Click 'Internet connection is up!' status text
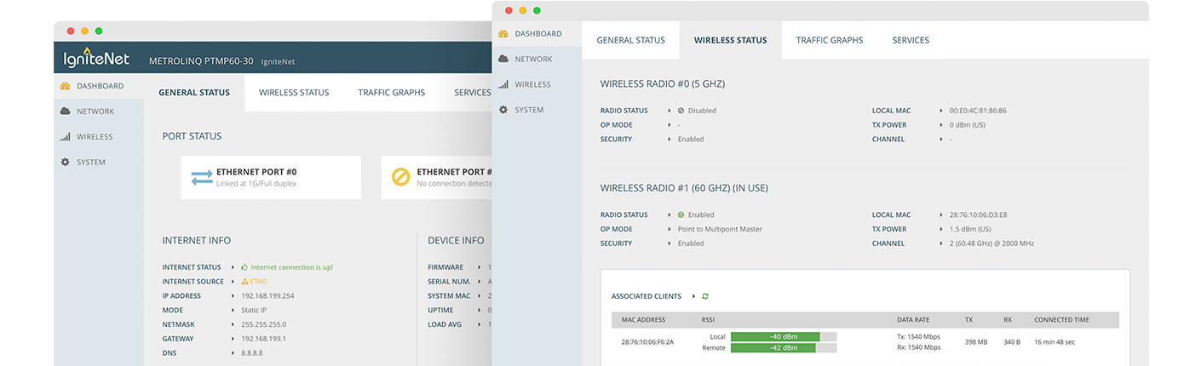1201x366 pixels. [292, 267]
